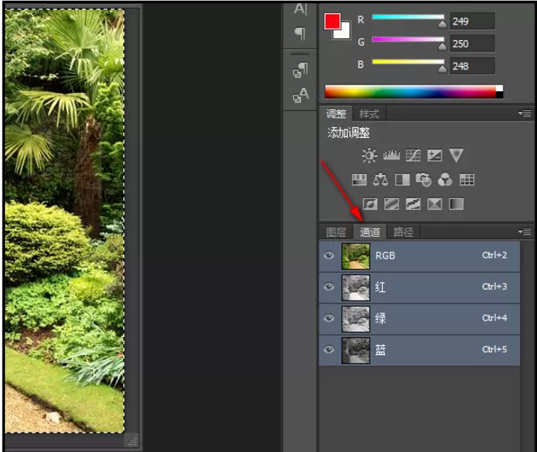Add an Invert adjustment
Screen dimensions: 537x452
(x=370, y=204)
